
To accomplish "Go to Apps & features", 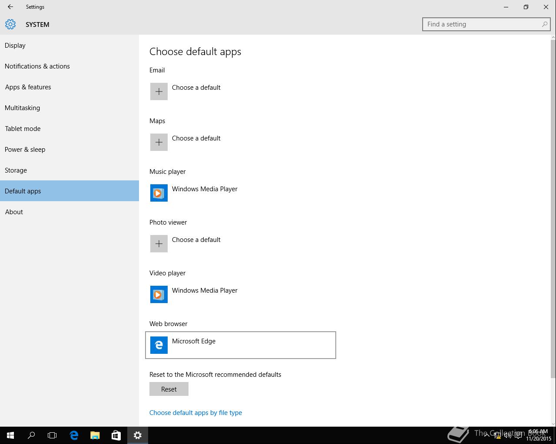I will (x=69, y=87).
